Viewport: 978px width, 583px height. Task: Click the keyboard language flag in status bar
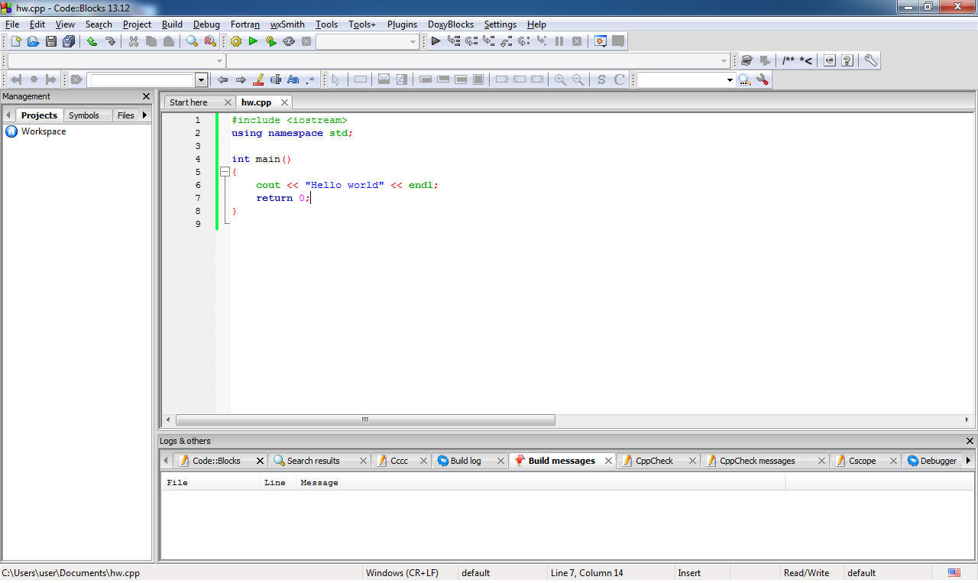(954, 572)
